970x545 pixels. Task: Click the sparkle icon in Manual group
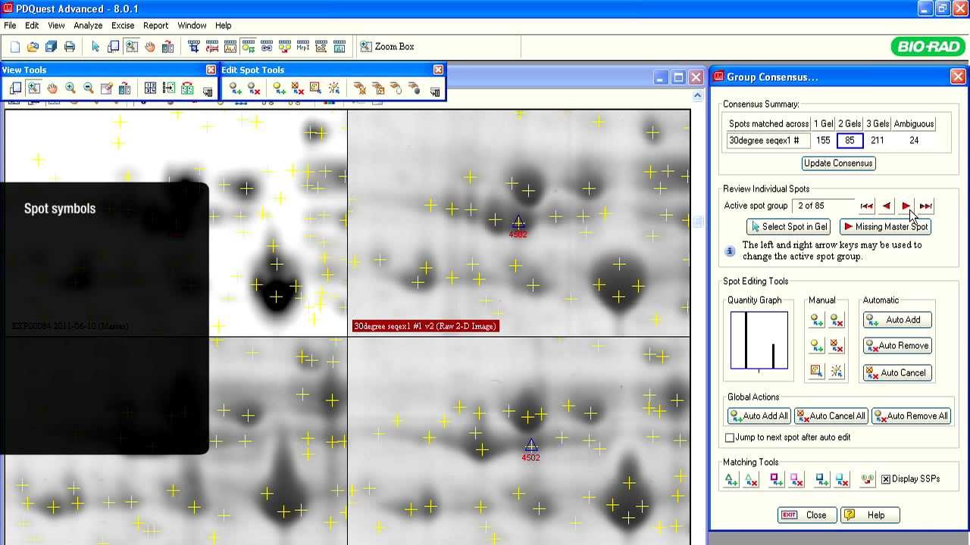(837, 371)
